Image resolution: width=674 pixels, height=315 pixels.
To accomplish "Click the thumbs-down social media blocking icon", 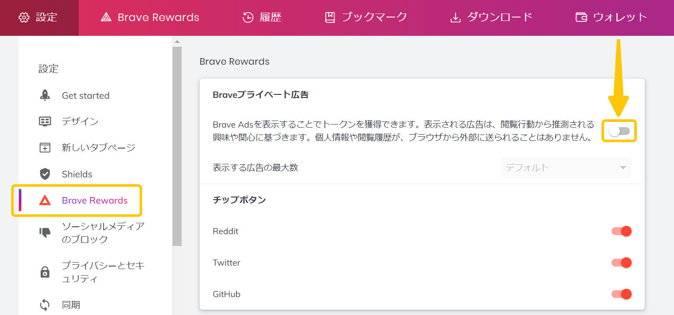I will click(x=45, y=233).
